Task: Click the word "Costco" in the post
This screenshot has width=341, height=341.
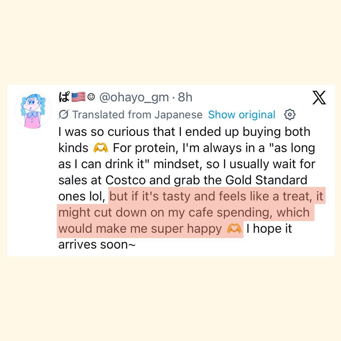Action: coord(126,180)
